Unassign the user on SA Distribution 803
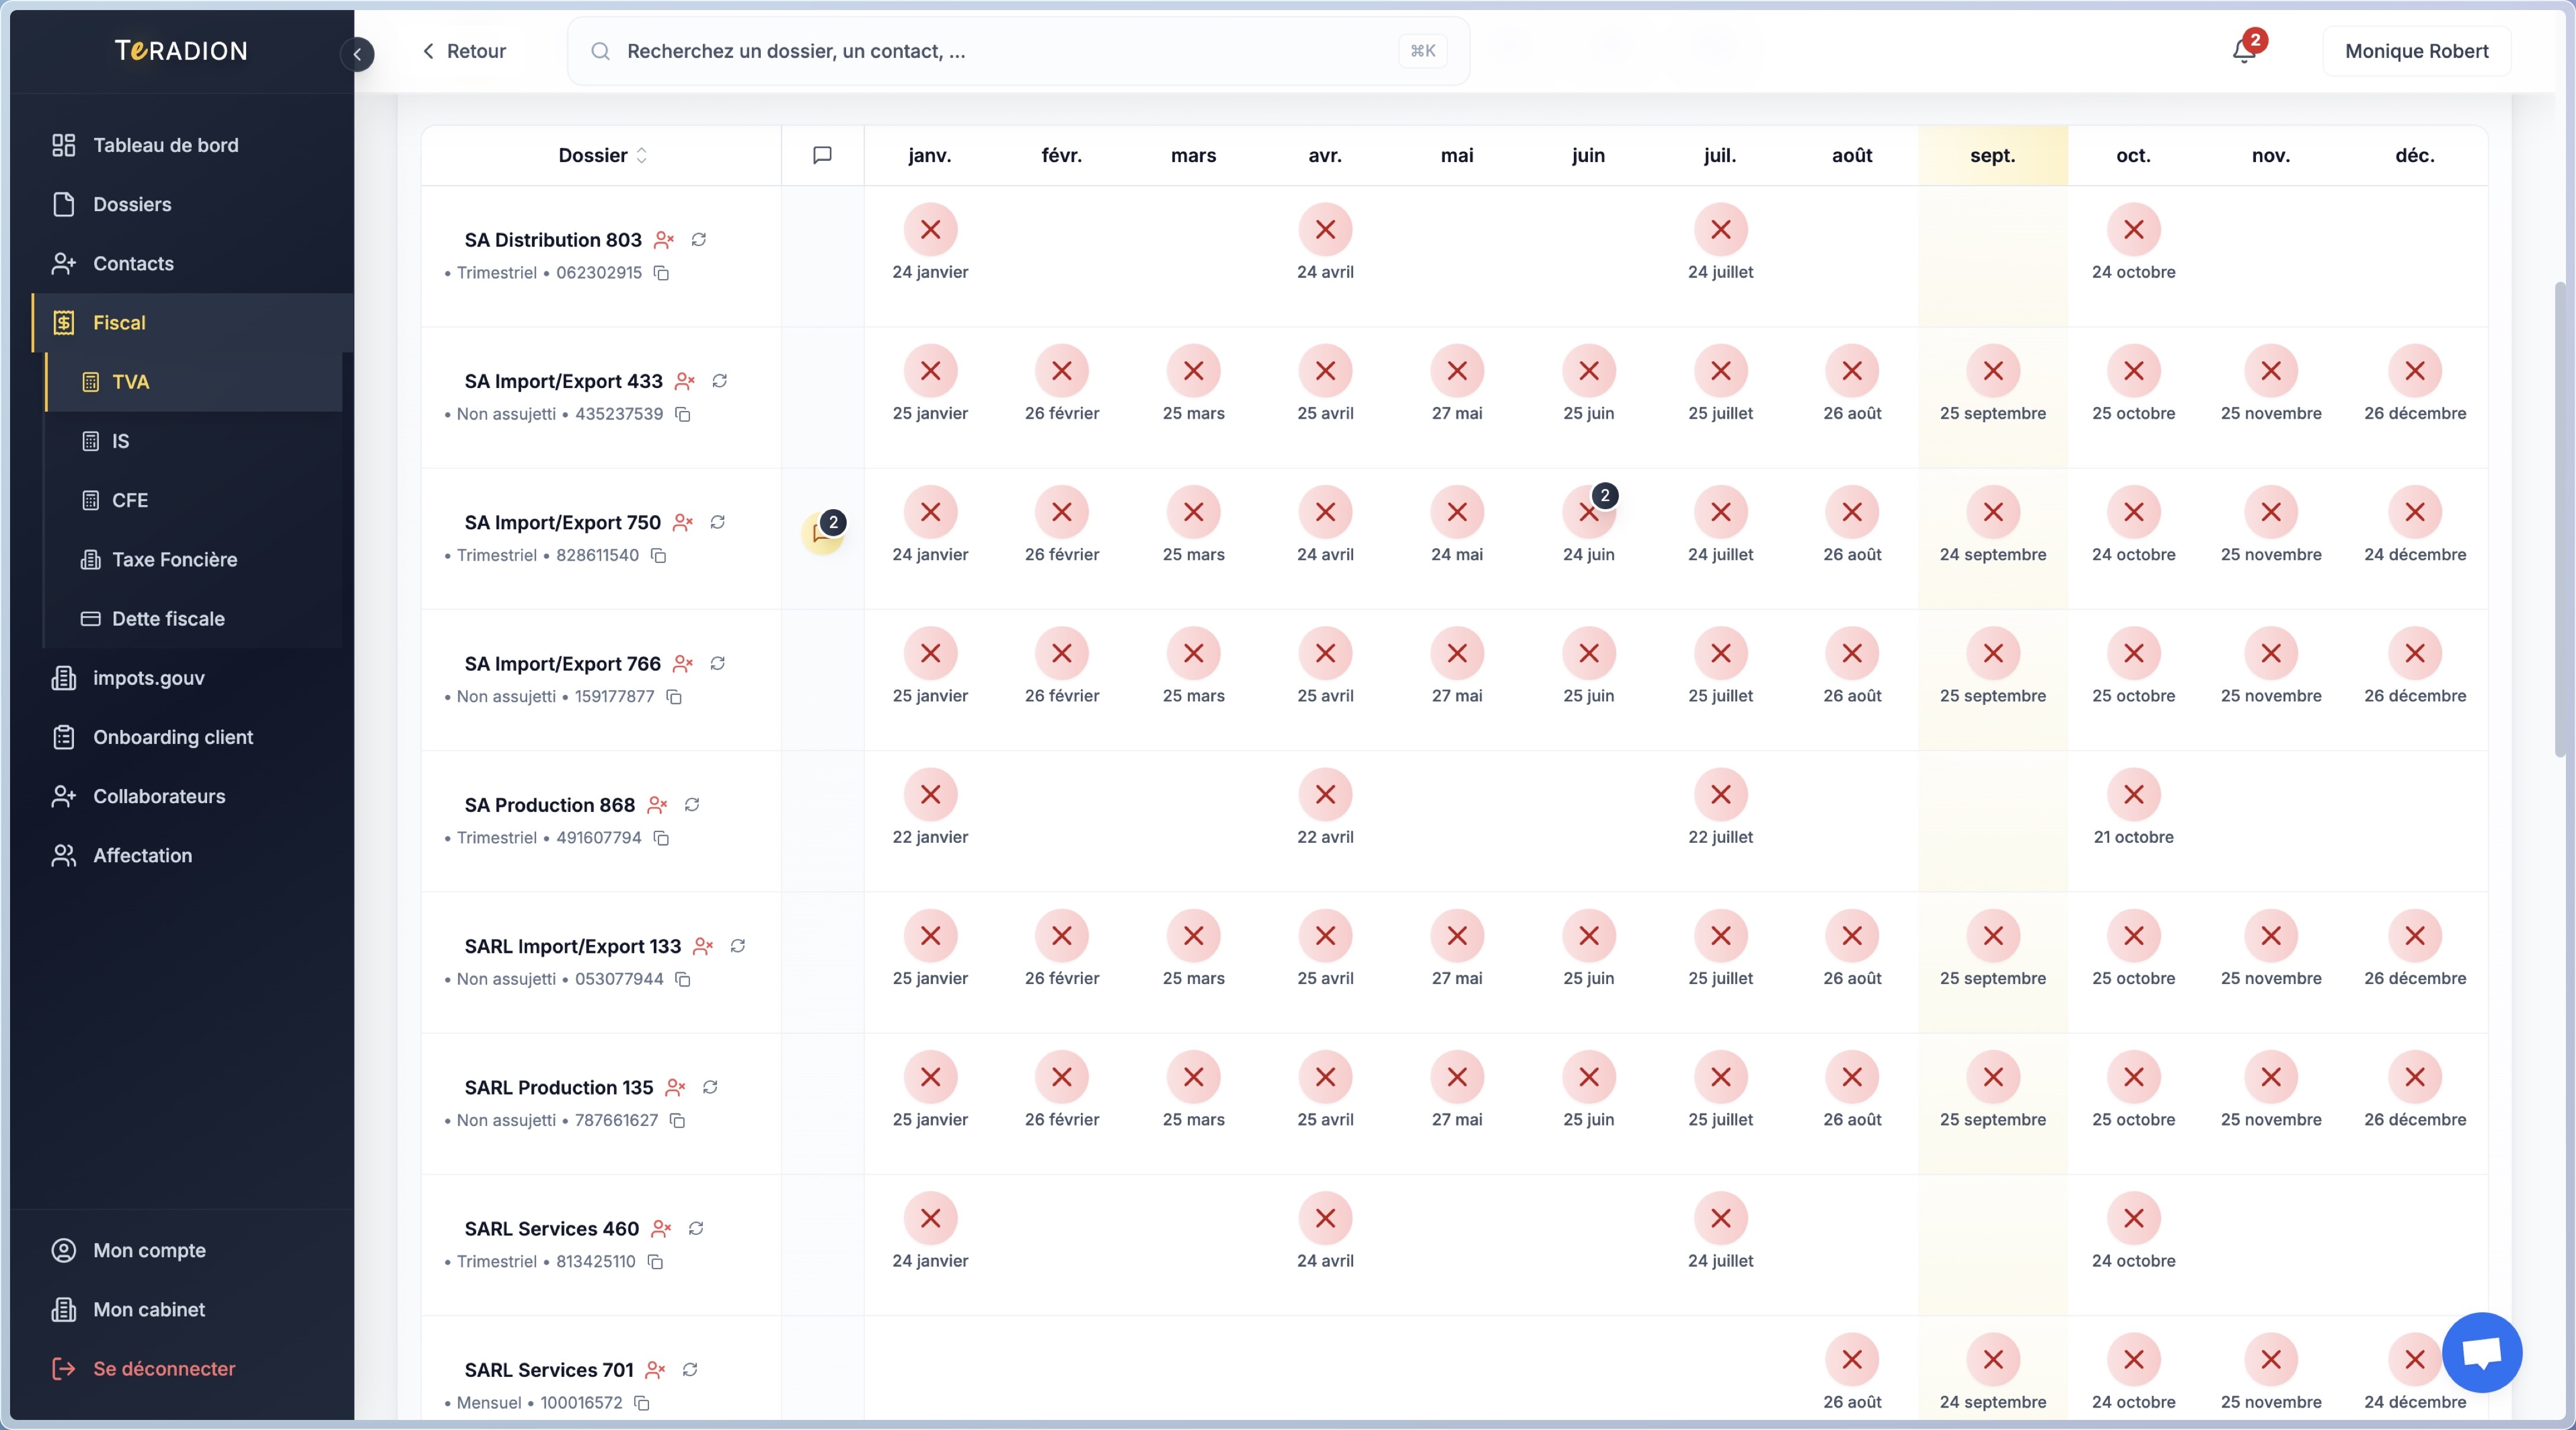This screenshot has width=2576, height=1430. (x=665, y=240)
